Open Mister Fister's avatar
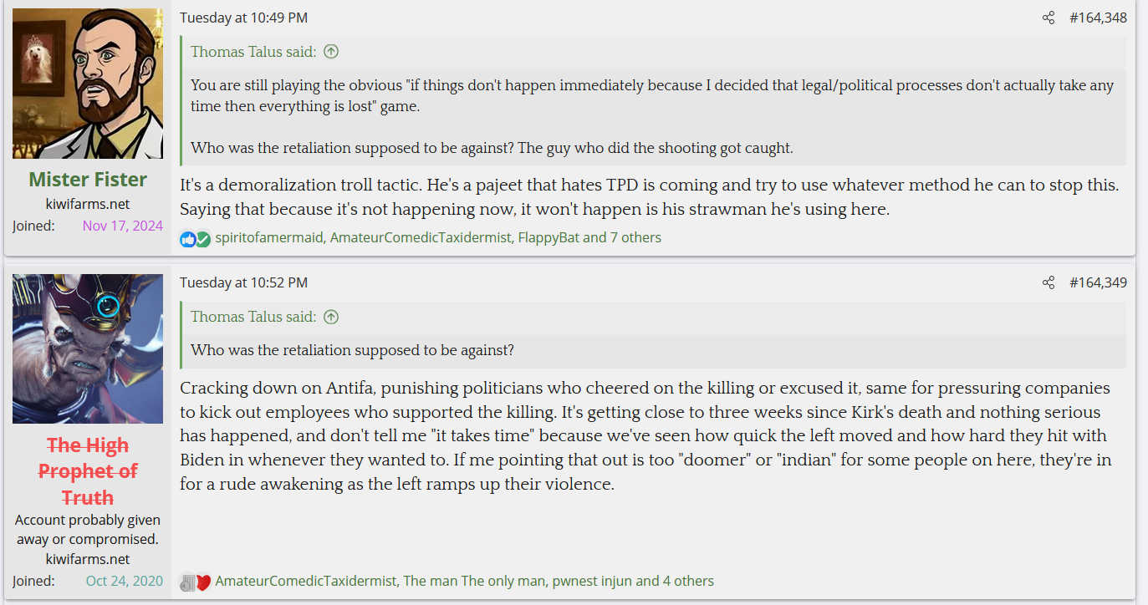The image size is (1148, 605). pyautogui.click(x=88, y=84)
